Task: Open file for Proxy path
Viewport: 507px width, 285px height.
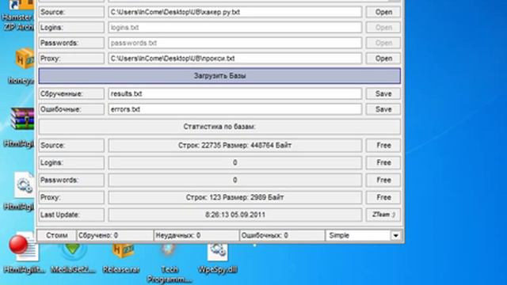Action: (383, 59)
